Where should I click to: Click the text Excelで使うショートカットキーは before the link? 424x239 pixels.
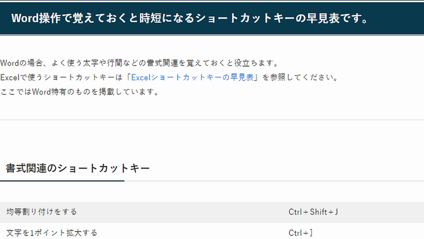pyautogui.click(x=61, y=77)
